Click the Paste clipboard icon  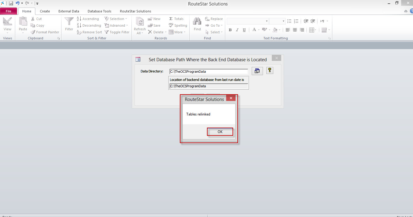click(23, 22)
